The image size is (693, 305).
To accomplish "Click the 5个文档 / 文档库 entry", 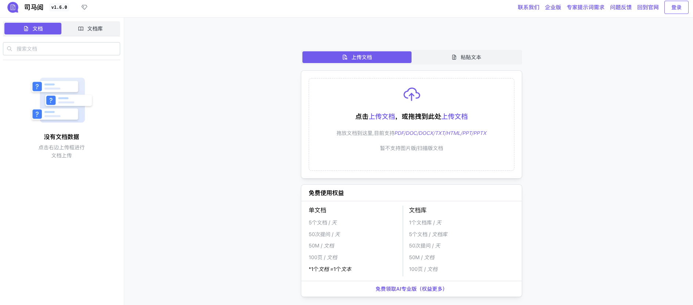I will coord(428,234).
